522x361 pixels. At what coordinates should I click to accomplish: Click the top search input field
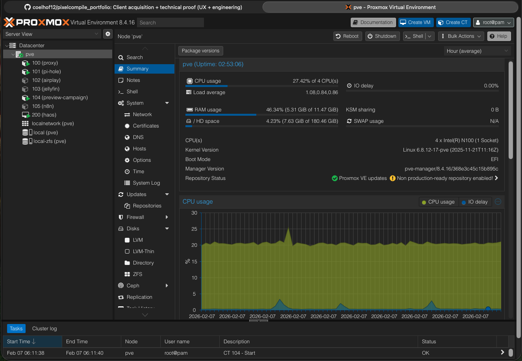pos(170,22)
